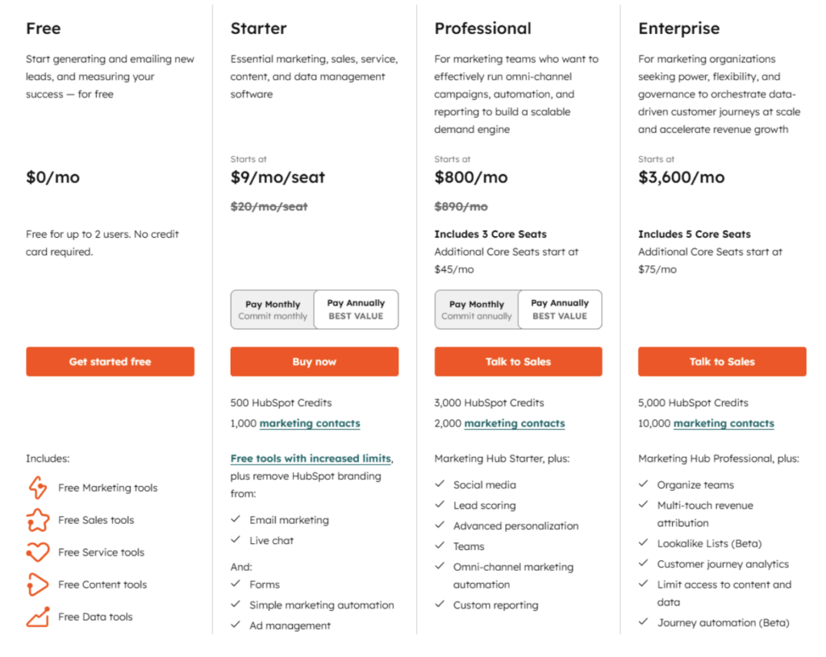Click checkmark icon beside Social media
The height and width of the screenshot is (657, 826).
[440, 484]
